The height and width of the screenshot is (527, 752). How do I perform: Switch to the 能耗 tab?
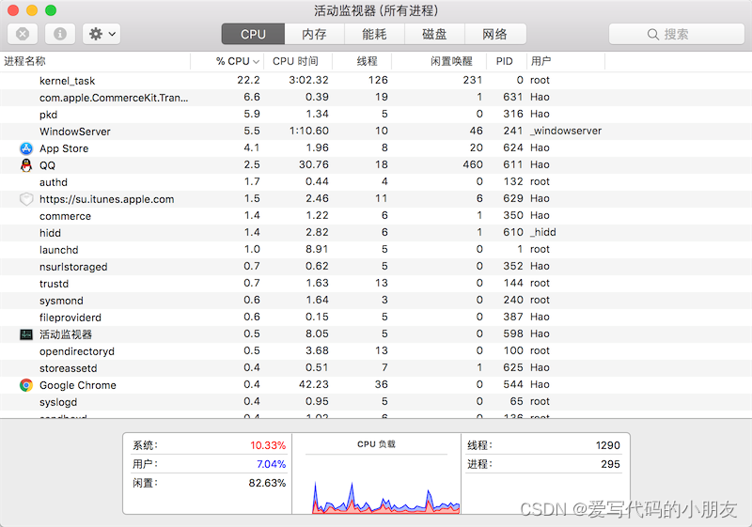coord(374,34)
